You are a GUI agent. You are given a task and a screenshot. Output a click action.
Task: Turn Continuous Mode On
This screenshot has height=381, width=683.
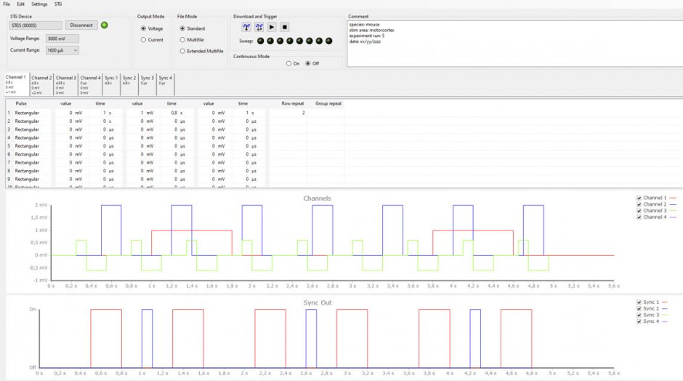289,63
